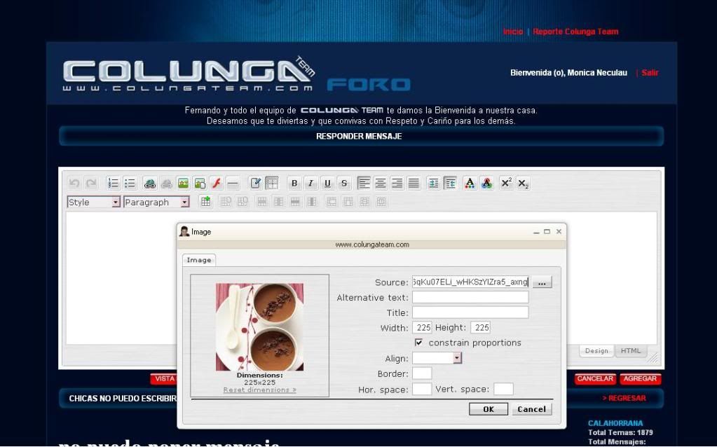This screenshot has height=447, width=717.
Task: Click the Reset dimensions link
Action: point(259,390)
